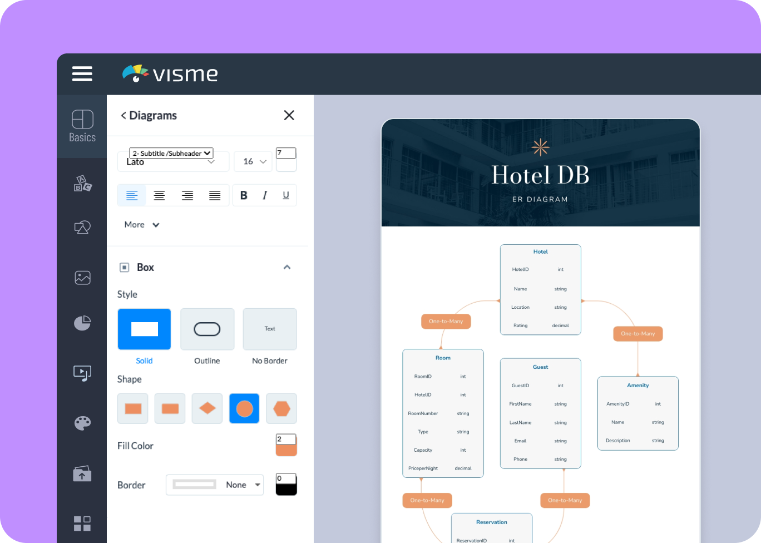Click the Visme logo
Screen dimensions: 761x543
pyautogui.click(x=170, y=73)
